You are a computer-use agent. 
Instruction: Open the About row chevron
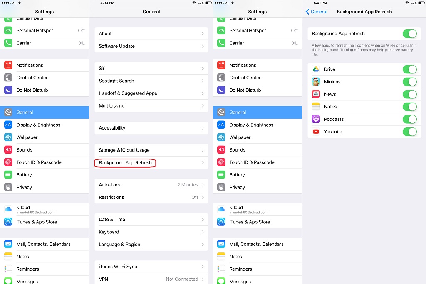click(203, 34)
